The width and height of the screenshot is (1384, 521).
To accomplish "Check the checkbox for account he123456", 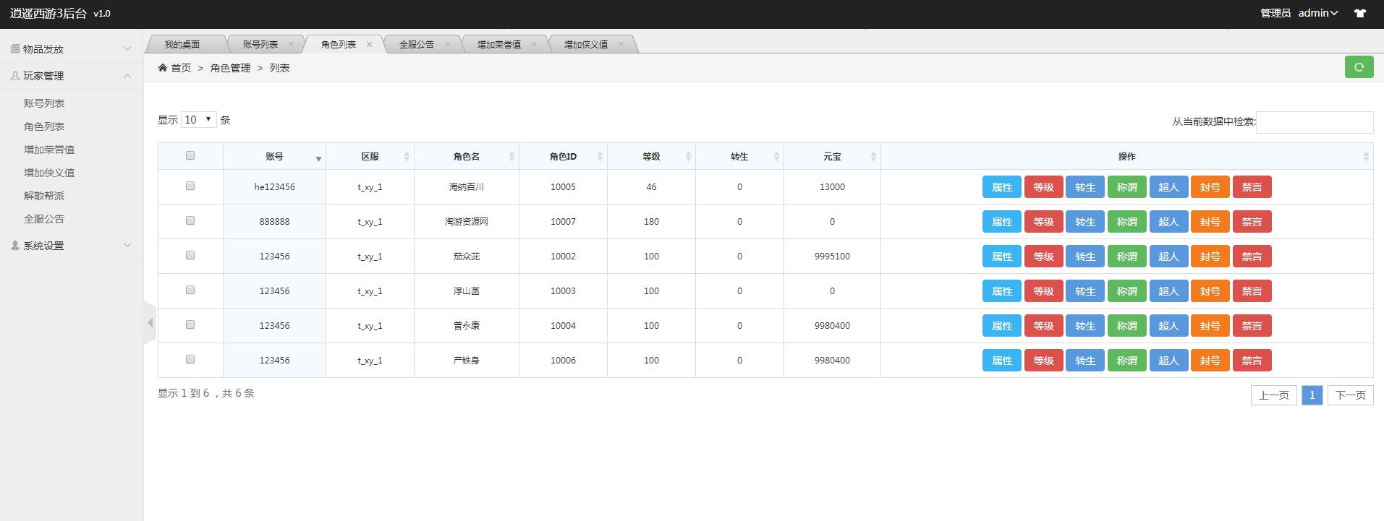I will (190, 186).
